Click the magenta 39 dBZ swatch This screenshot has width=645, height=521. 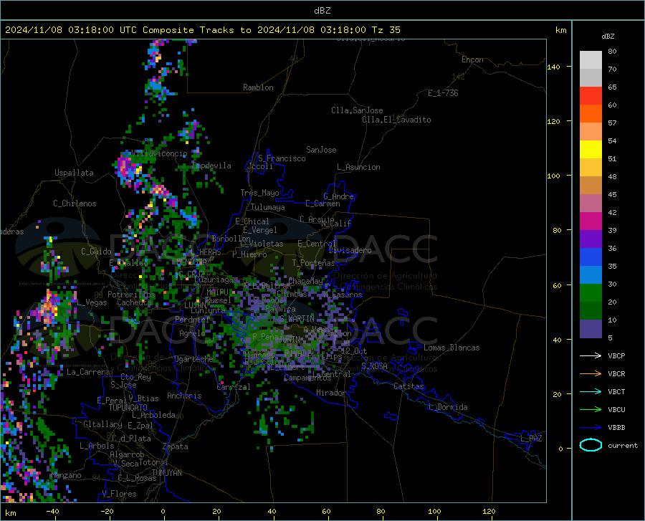591,221
